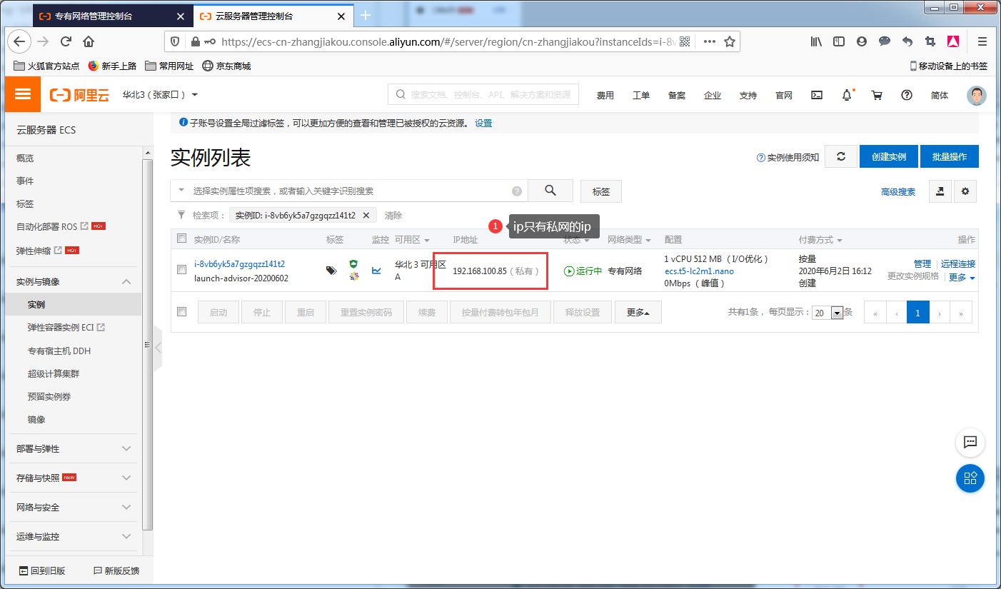1001x589 pixels.
Task: Click the green shield security icon
Action: tap(353, 265)
